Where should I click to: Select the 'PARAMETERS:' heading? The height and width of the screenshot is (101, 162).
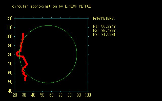[104, 18]
